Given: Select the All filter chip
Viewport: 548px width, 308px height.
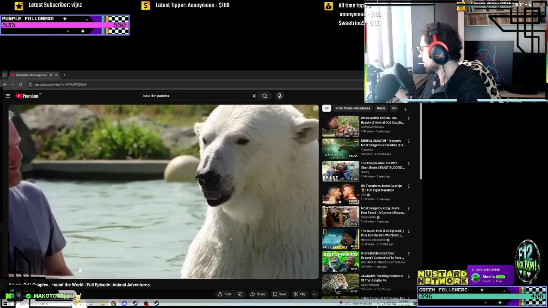Looking at the screenshot, I should (x=327, y=108).
